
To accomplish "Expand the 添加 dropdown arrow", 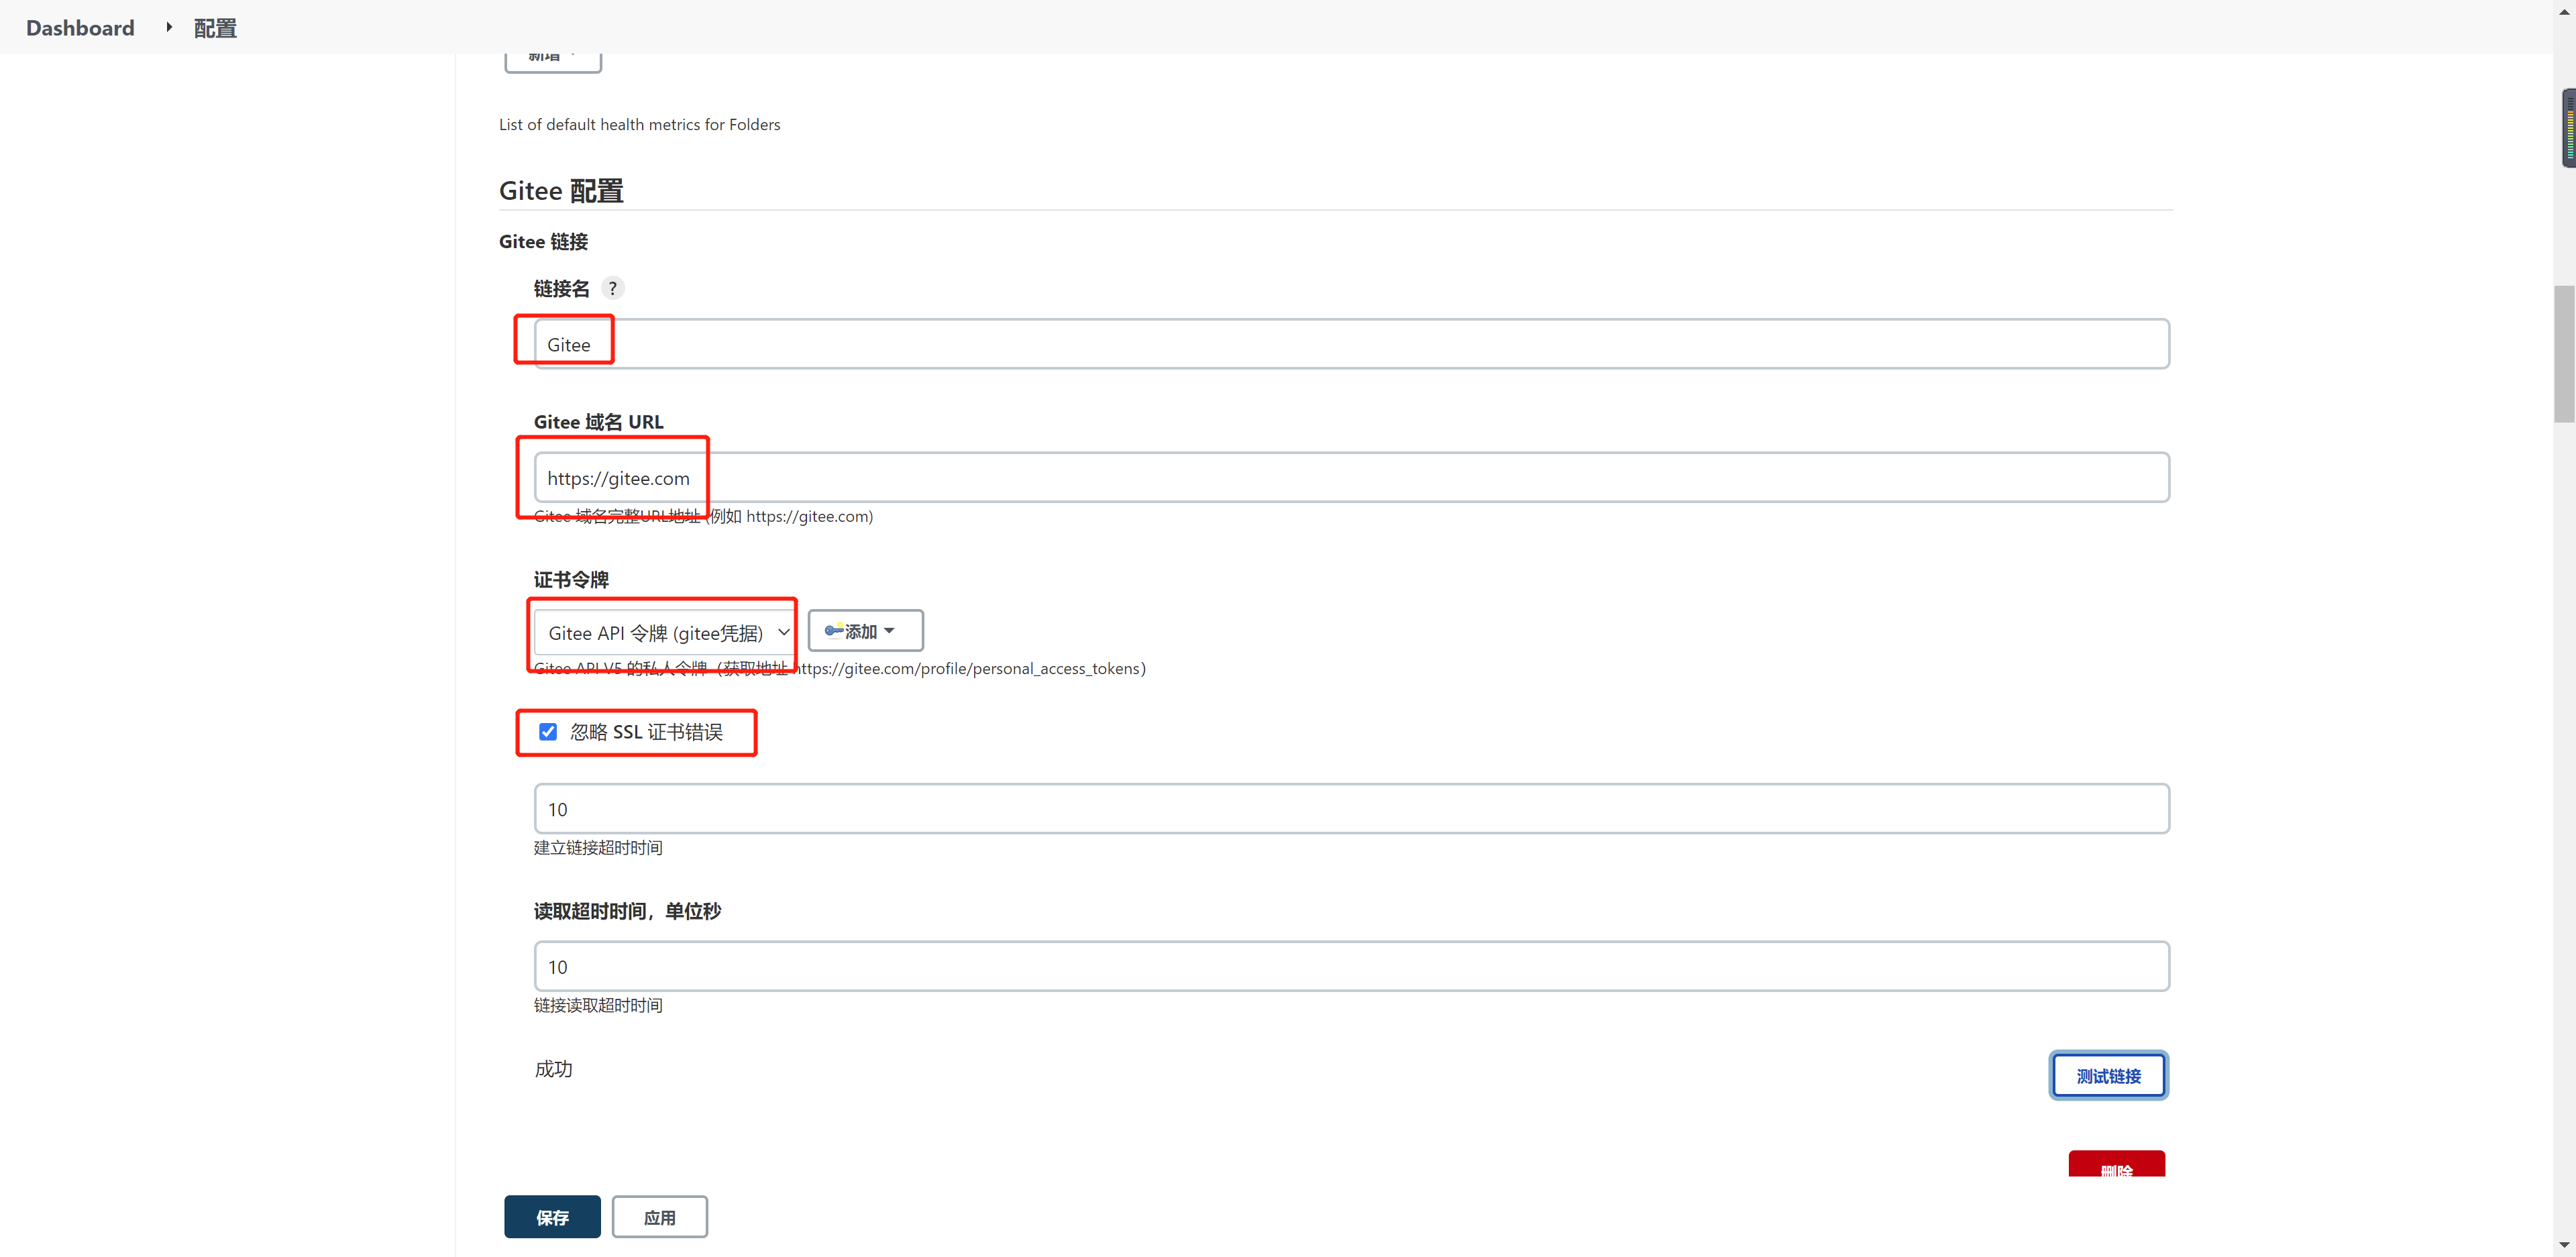I will coord(890,631).
